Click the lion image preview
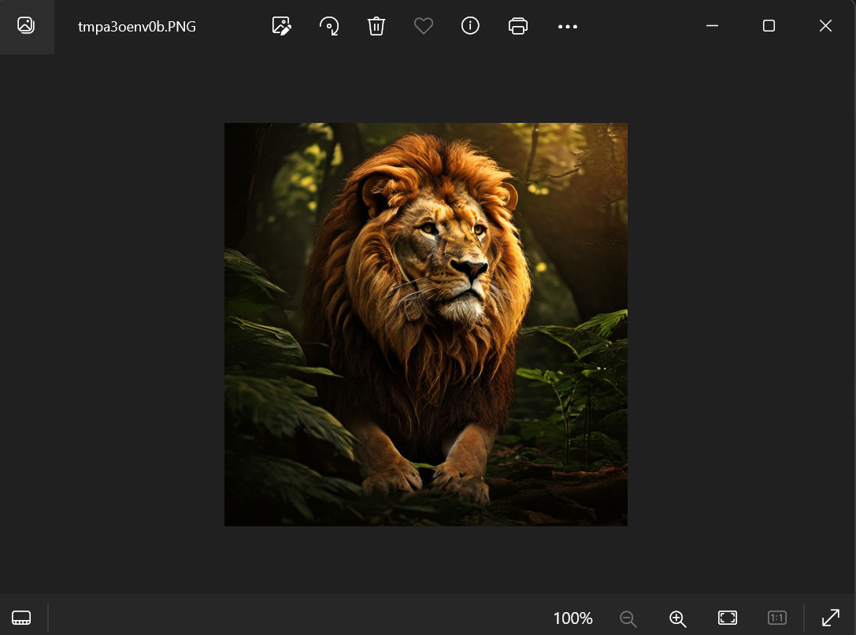856x635 pixels. [425, 324]
